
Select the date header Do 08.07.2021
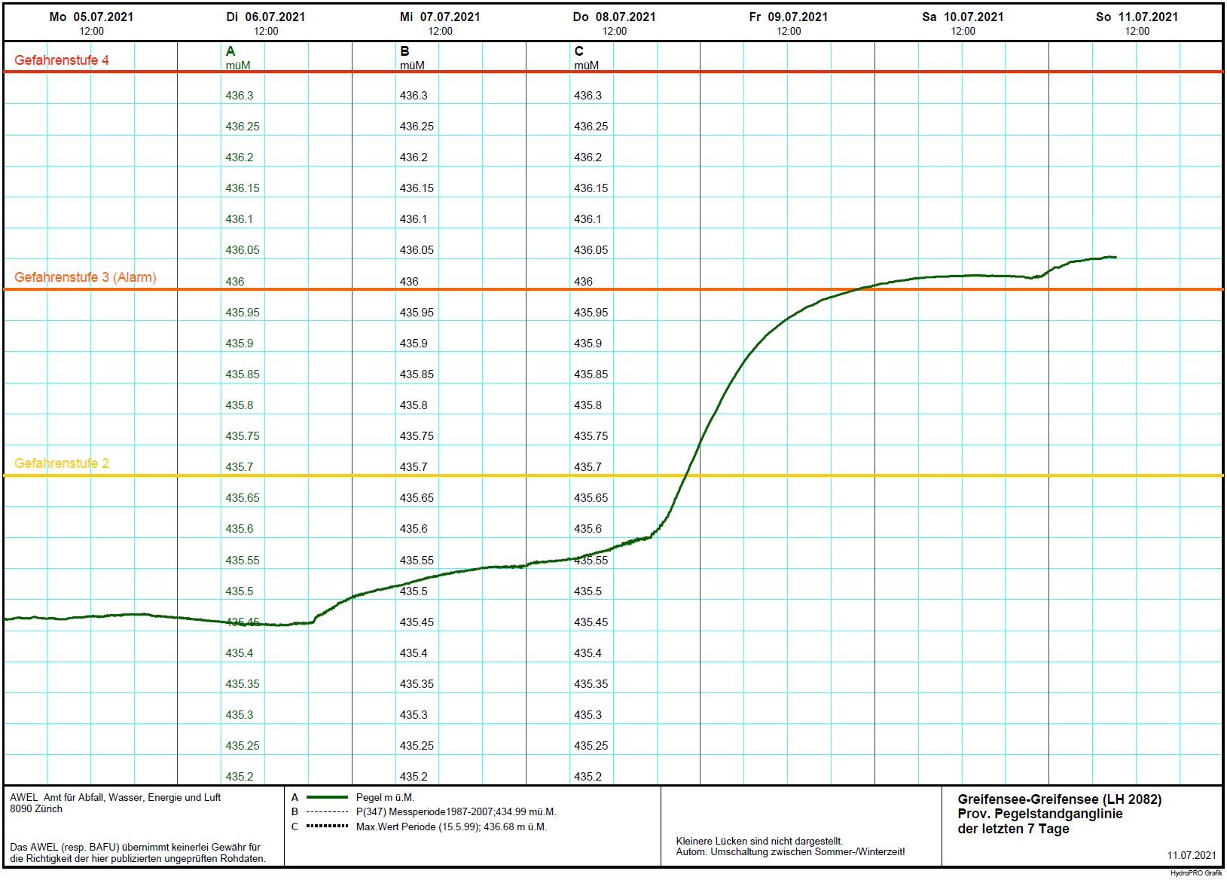(x=615, y=17)
